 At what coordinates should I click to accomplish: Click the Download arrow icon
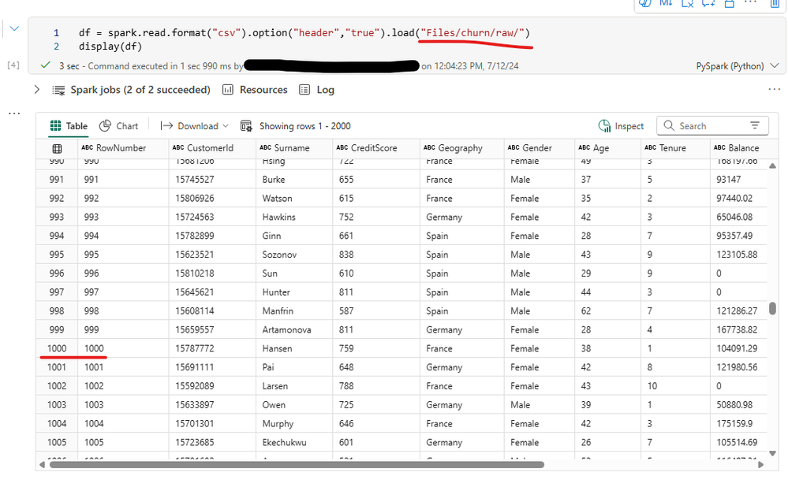pyautogui.click(x=166, y=126)
